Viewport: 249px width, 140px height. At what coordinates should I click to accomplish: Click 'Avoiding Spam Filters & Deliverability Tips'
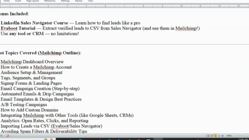[44, 131]
